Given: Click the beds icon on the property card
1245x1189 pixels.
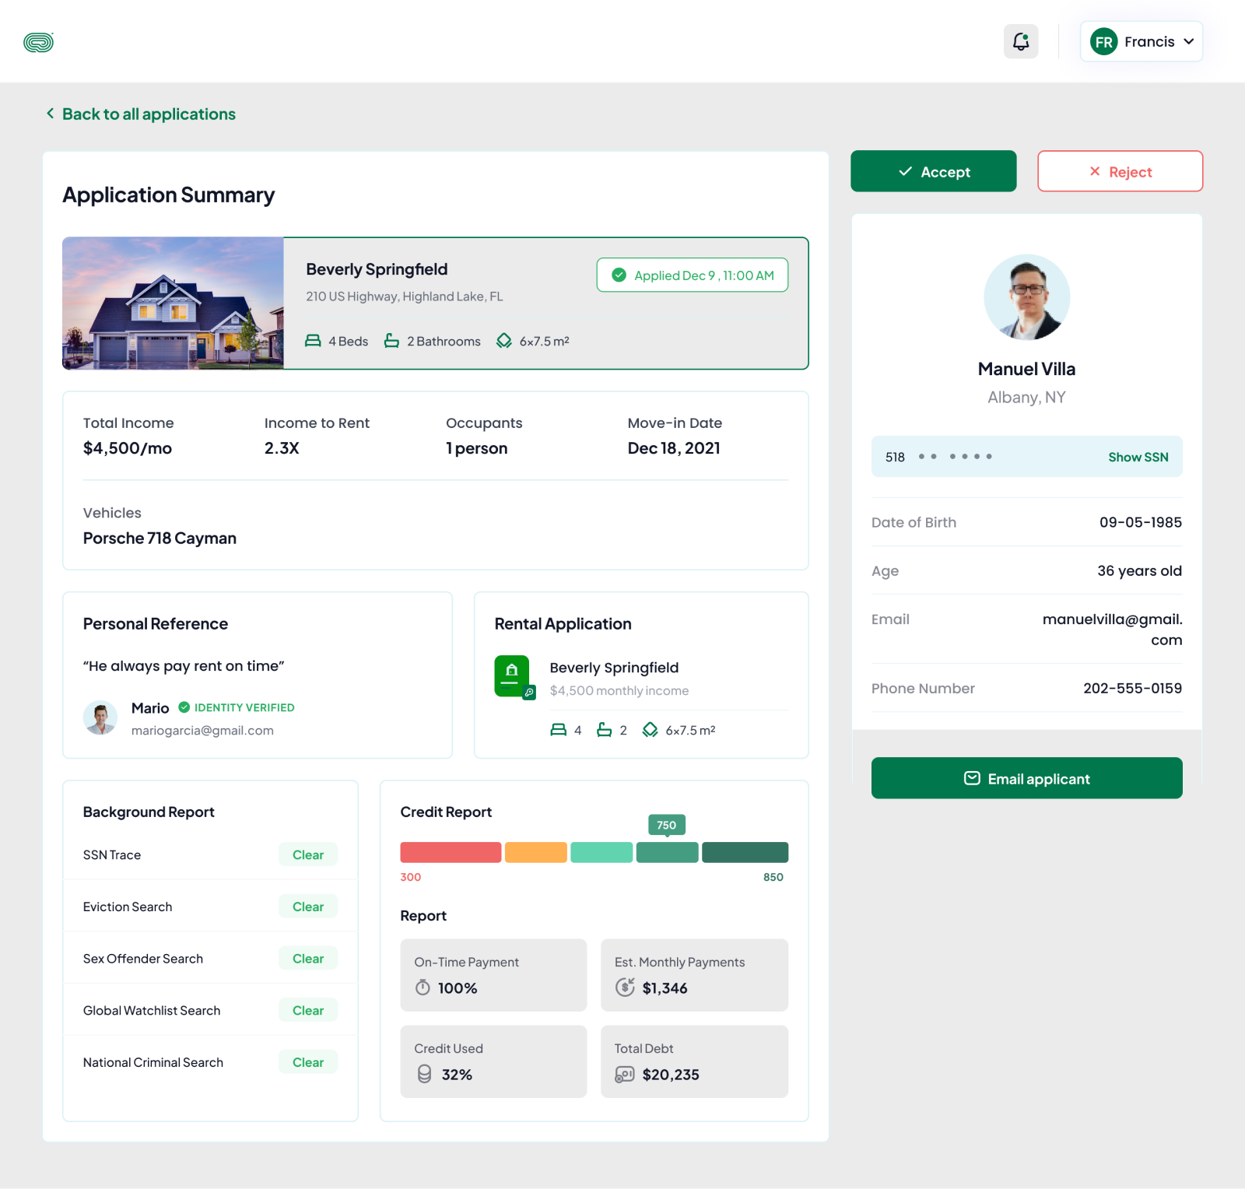Looking at the screenshot, I should coord(314,341).
